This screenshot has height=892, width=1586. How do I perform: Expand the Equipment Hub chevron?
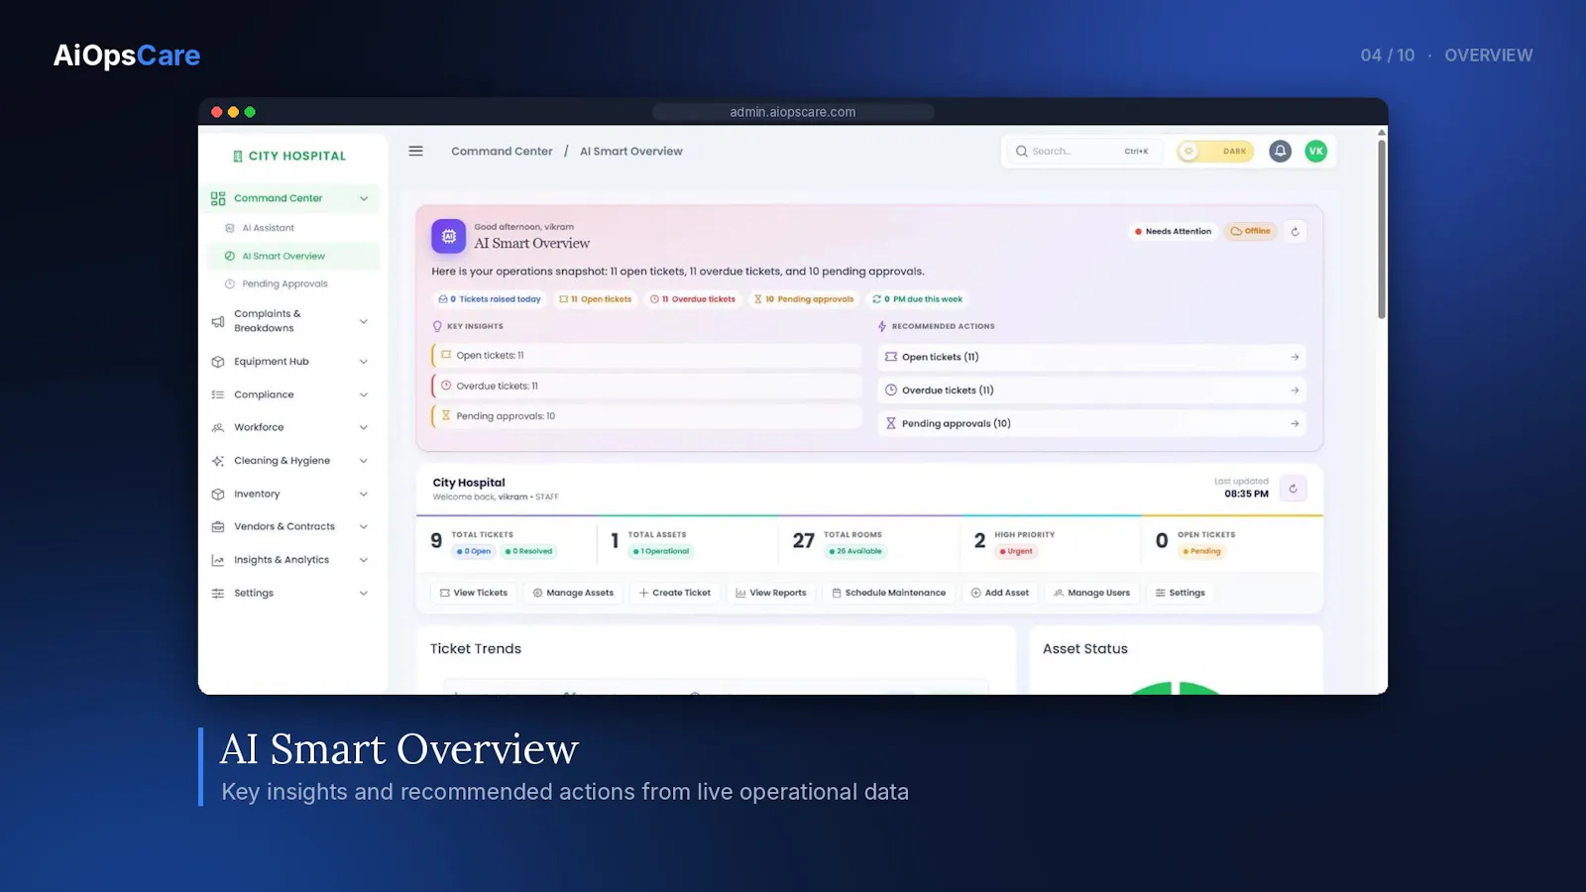(x=364, y=362)
